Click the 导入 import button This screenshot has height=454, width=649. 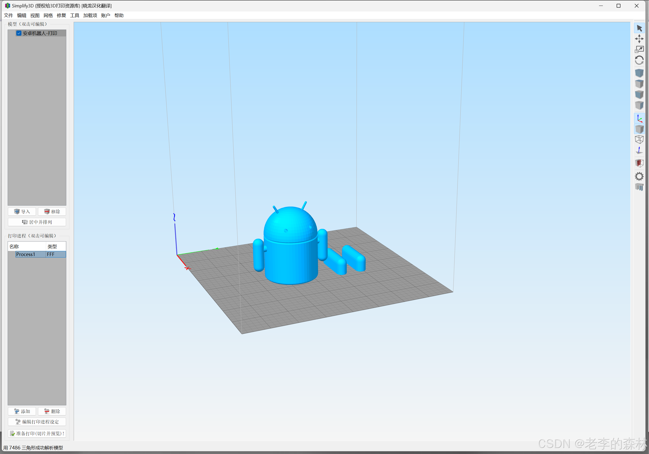point(22,212)
